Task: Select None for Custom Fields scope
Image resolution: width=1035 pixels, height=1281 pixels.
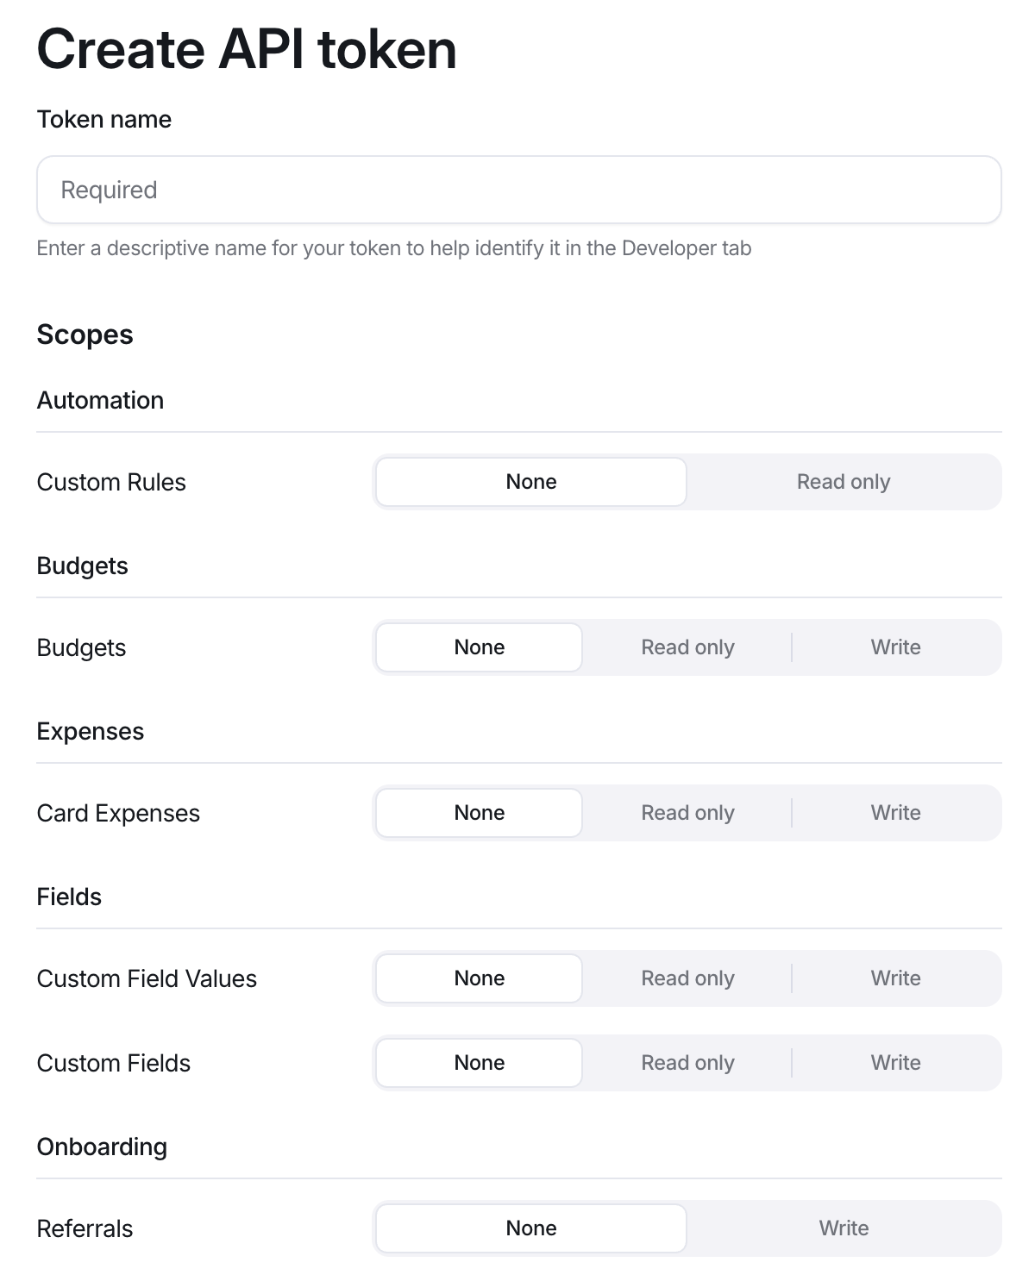Action: tap(480, 1063)
